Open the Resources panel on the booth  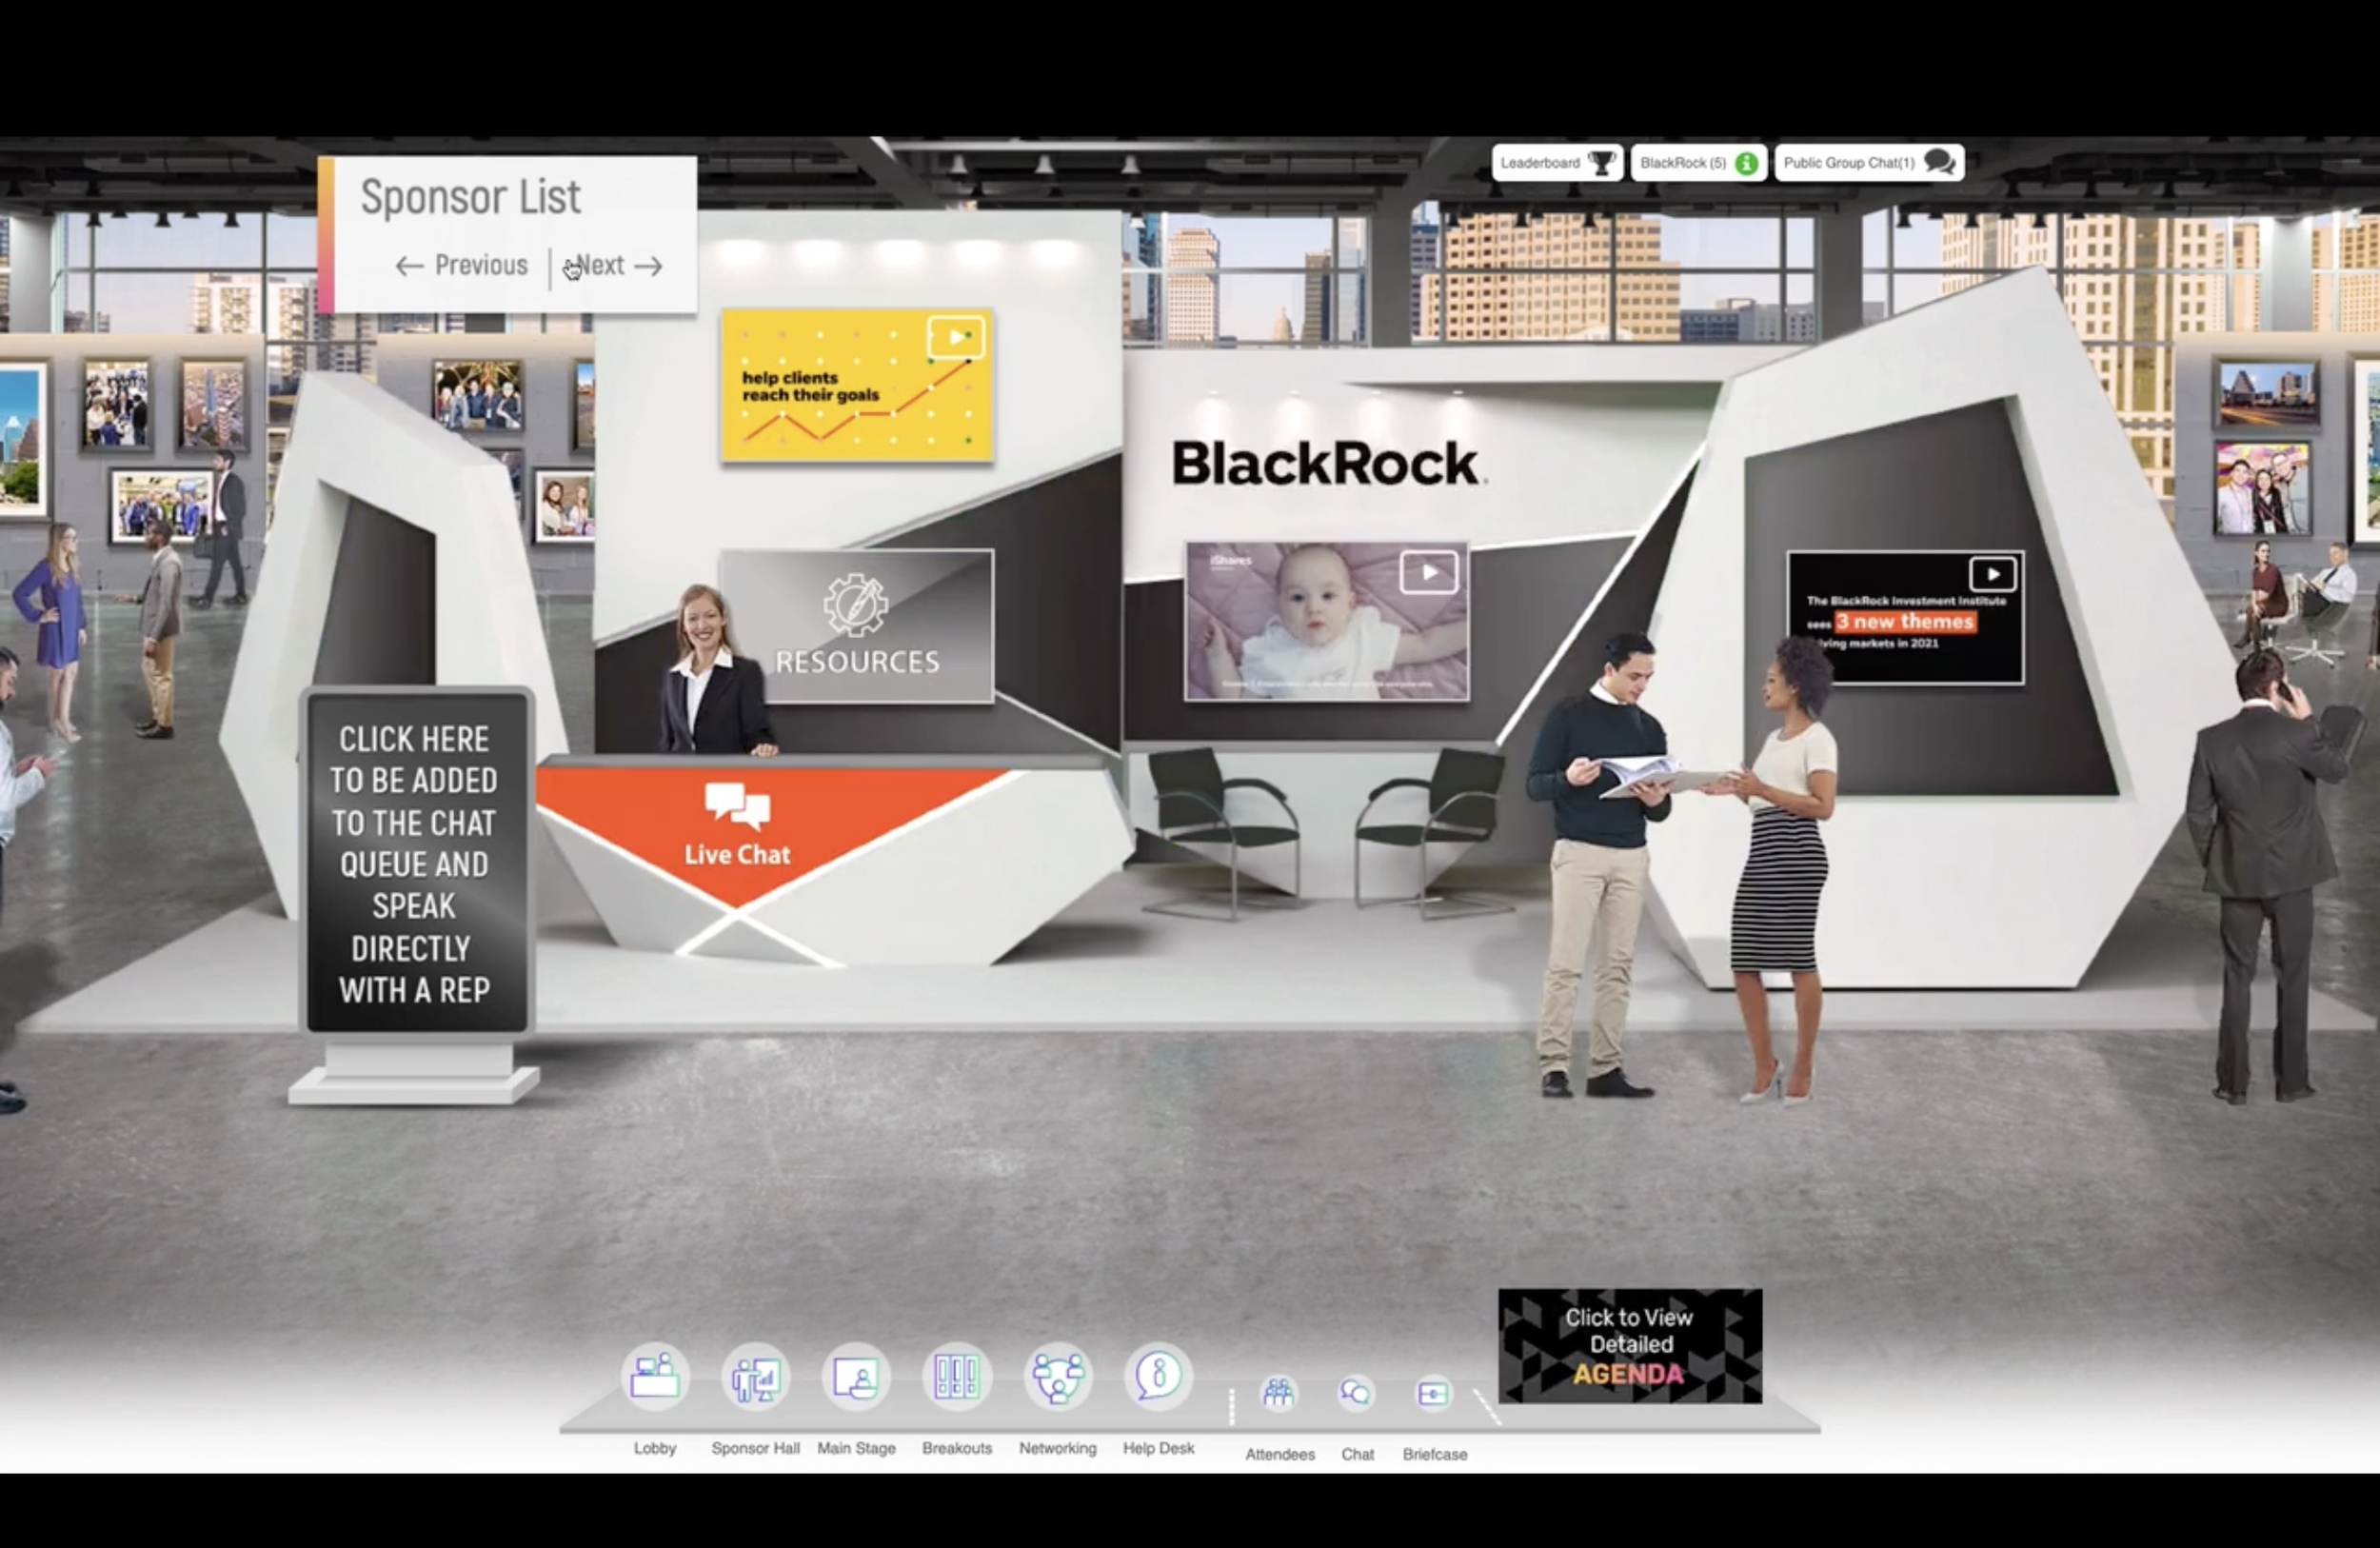click(856, 628)
